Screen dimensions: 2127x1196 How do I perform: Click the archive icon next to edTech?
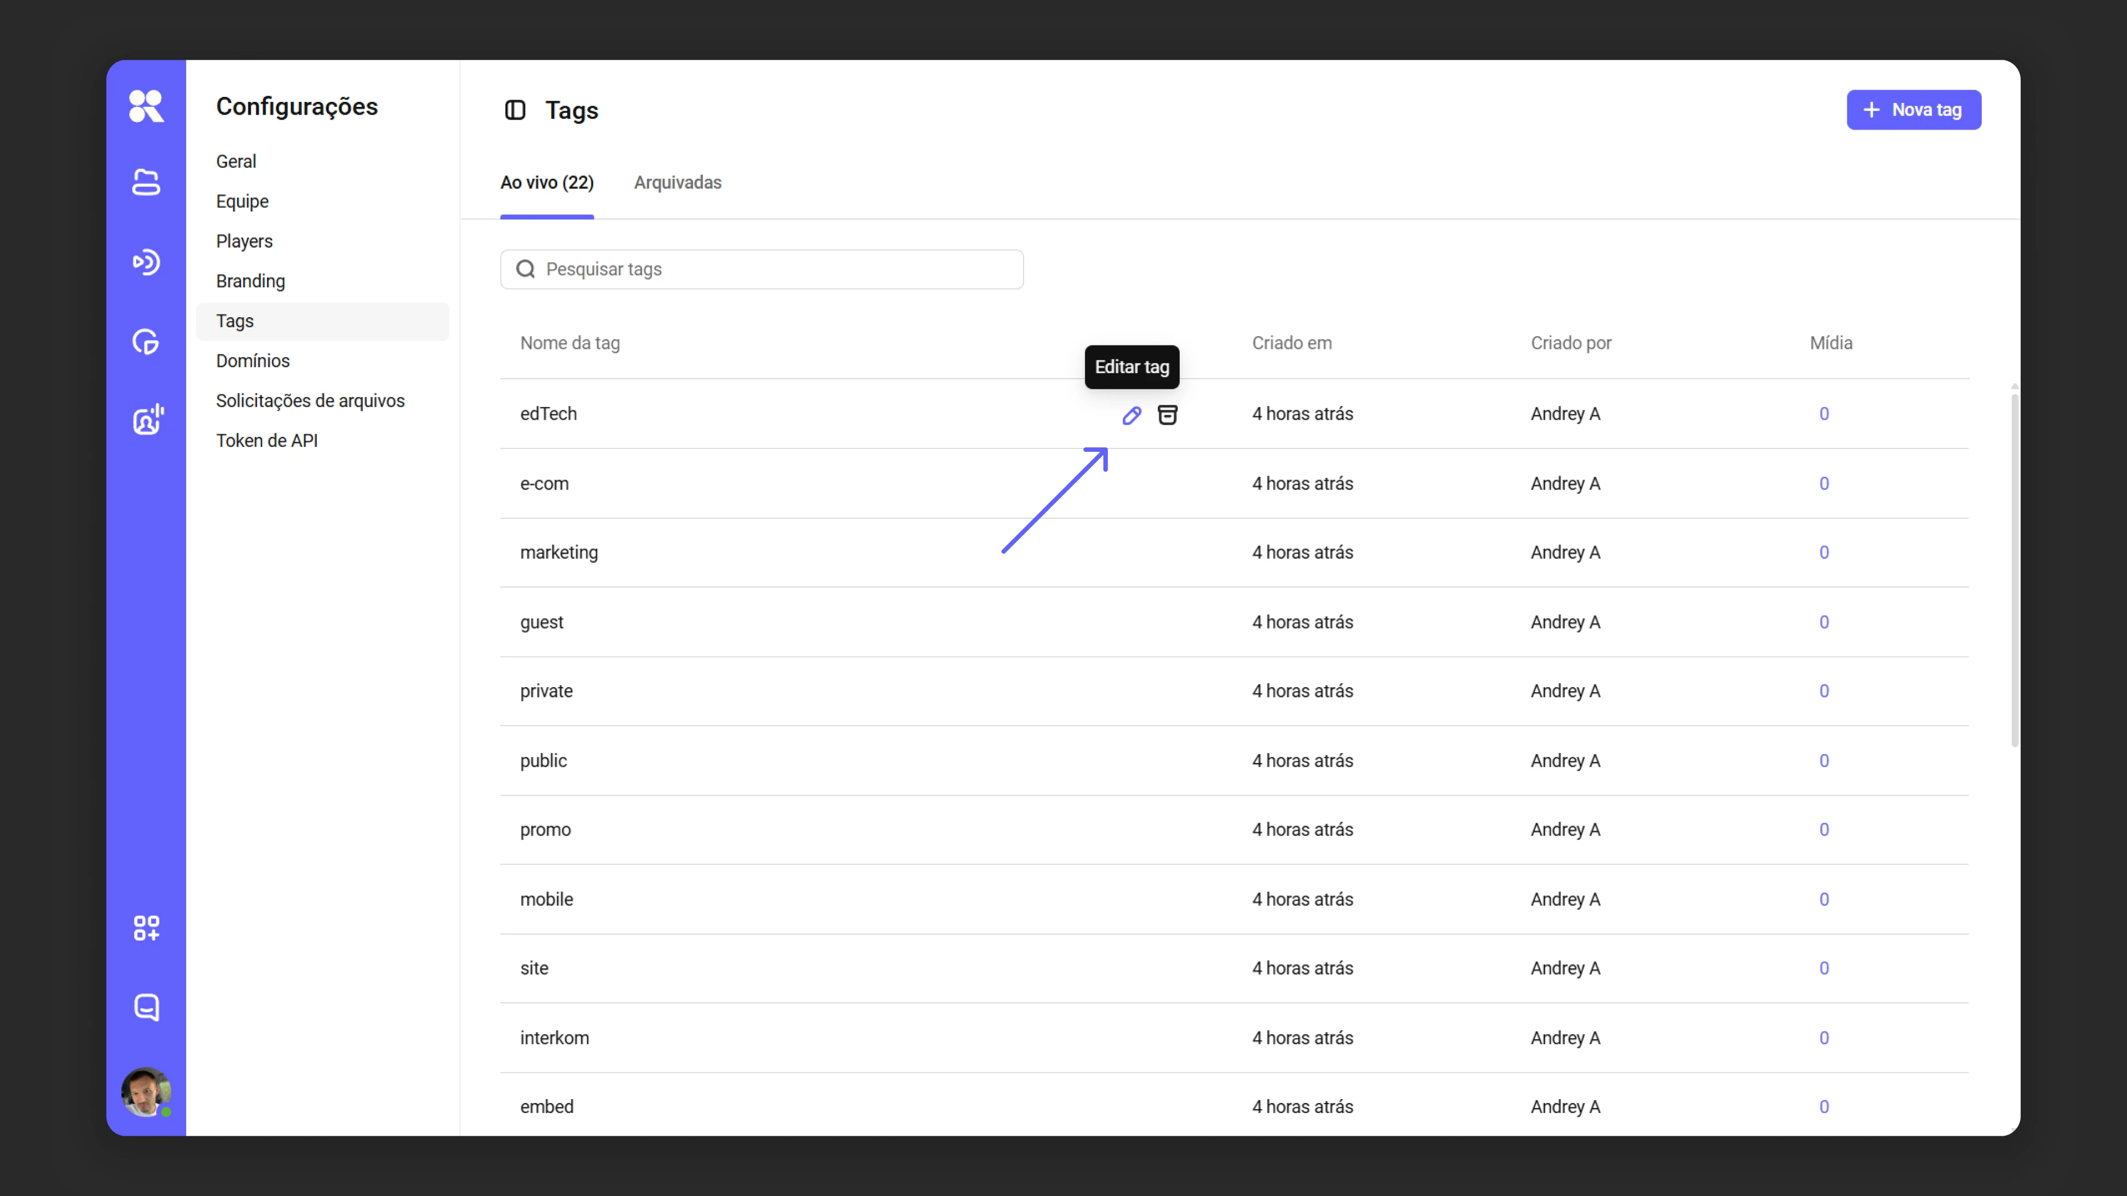click(1167, 414)
